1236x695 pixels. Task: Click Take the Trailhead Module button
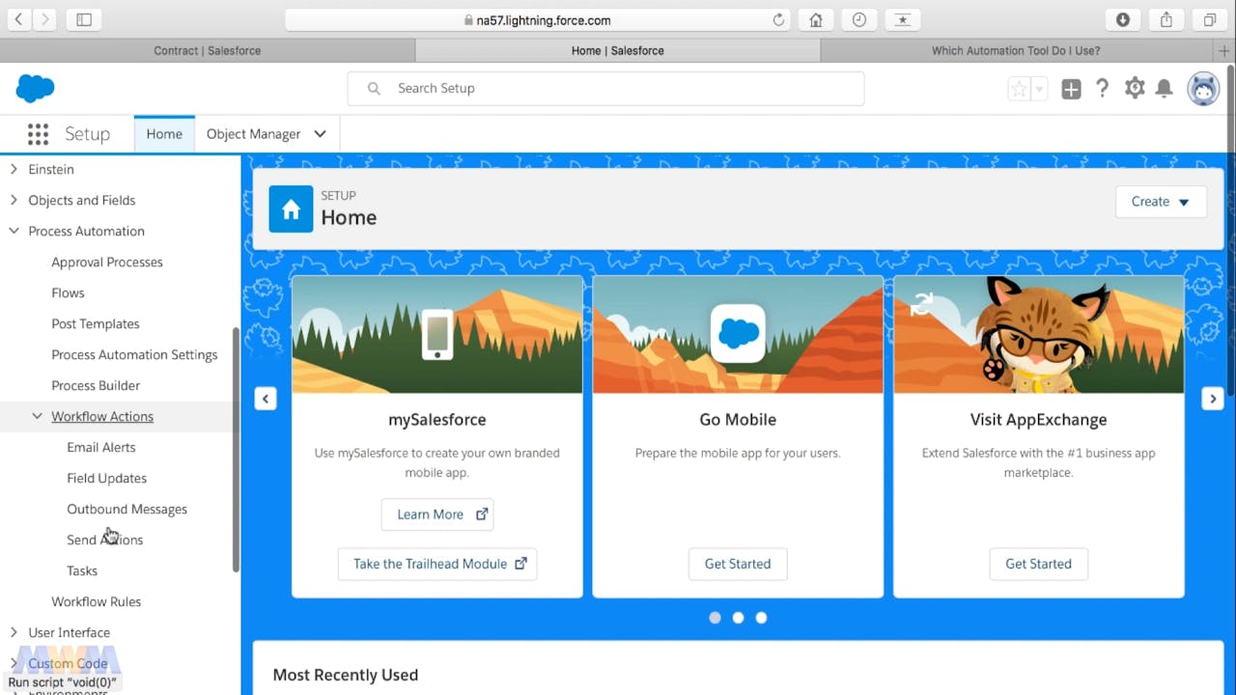pyautogui.click(x=437, y=564)
